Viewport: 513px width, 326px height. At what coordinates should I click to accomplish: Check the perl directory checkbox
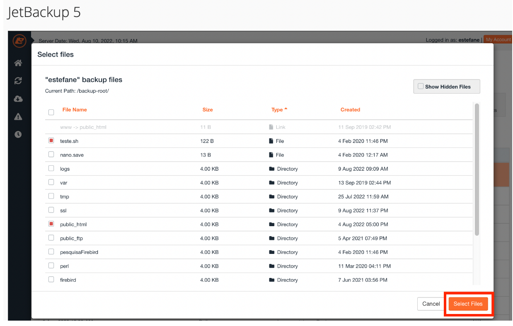pyautogui.click(x=51, y=266)
